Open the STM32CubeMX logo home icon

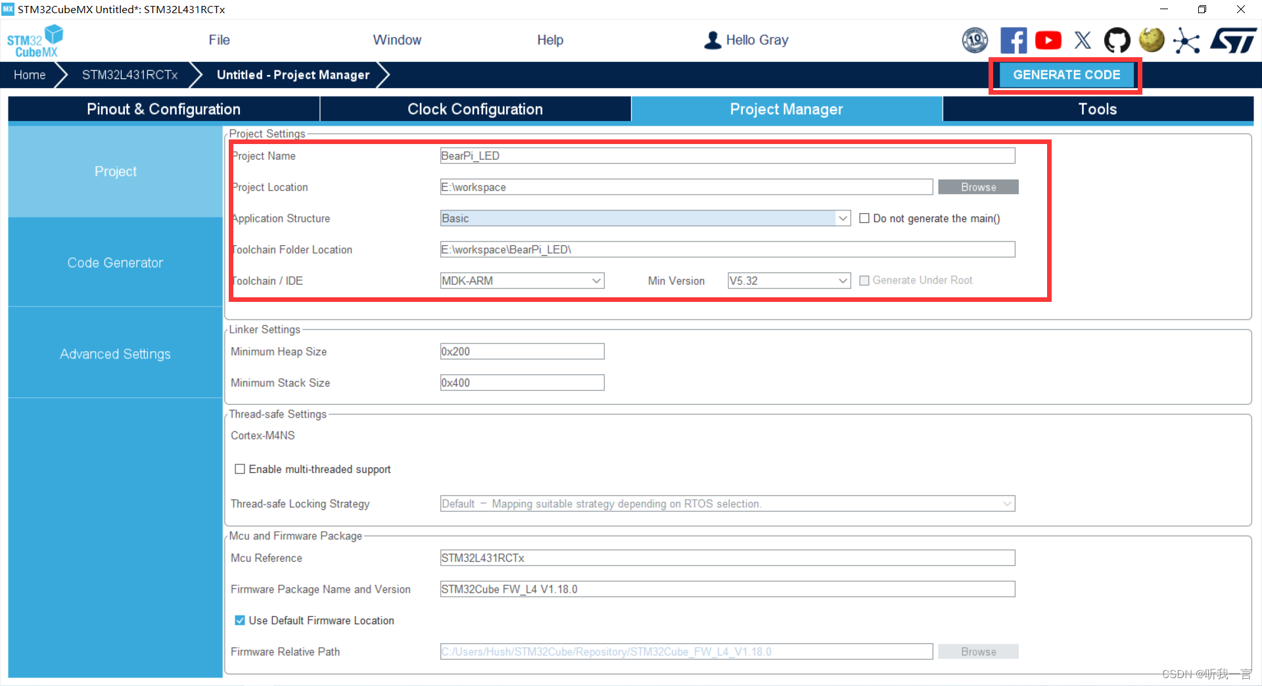tap(35, 41)
